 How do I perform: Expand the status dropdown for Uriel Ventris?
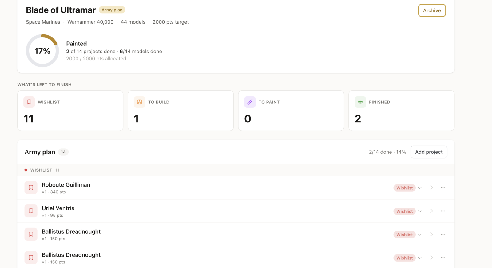coord(420,211)
